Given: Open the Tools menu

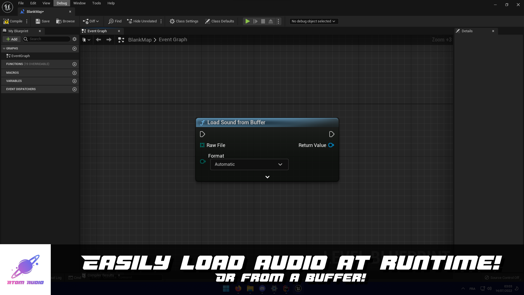Looking at the screenshot, I should coord(97,3).
